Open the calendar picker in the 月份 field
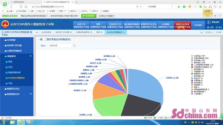Screen dimensions: 223x125 tap(74, 45)
